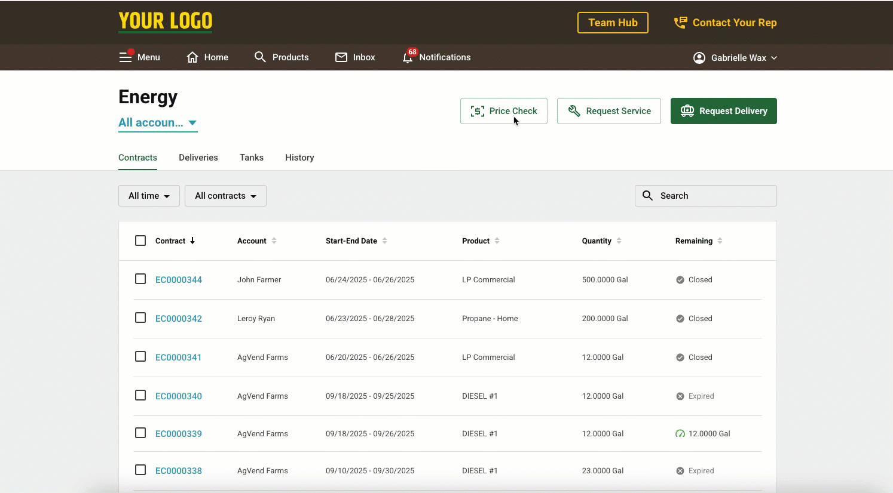Click the Home house icon

coord(192,57)
